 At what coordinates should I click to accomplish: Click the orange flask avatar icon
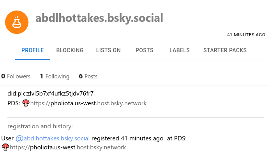(x=17, y=22)
